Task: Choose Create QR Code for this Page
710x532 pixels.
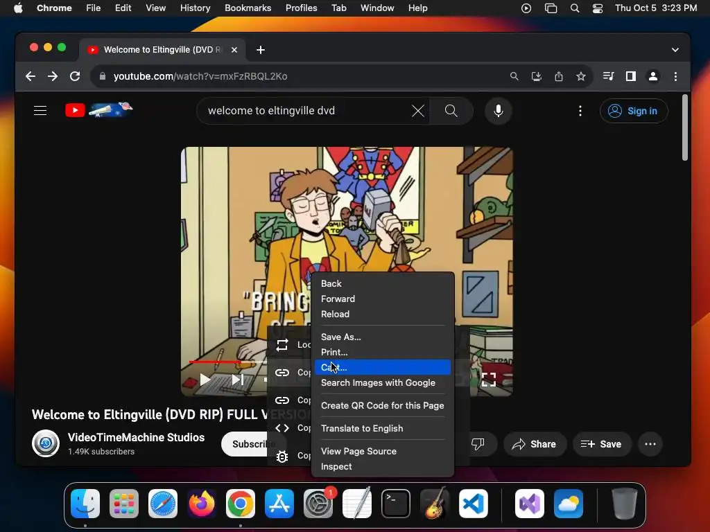Action: (382, 405)
